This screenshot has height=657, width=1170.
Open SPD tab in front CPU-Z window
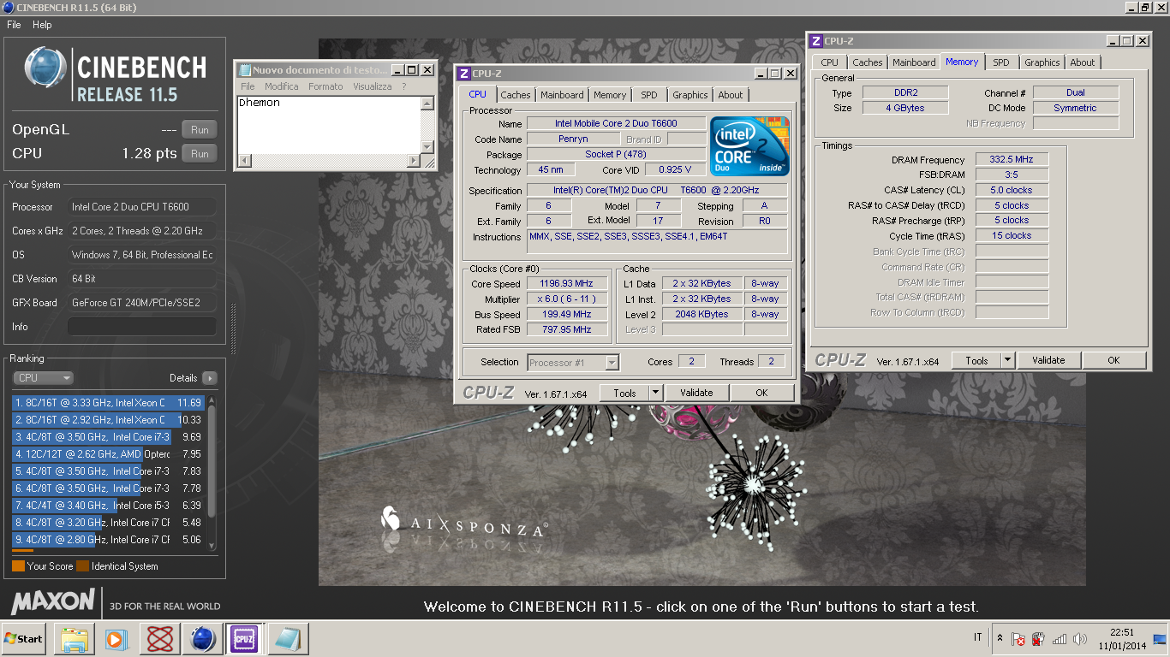click(x=649, y=95)
